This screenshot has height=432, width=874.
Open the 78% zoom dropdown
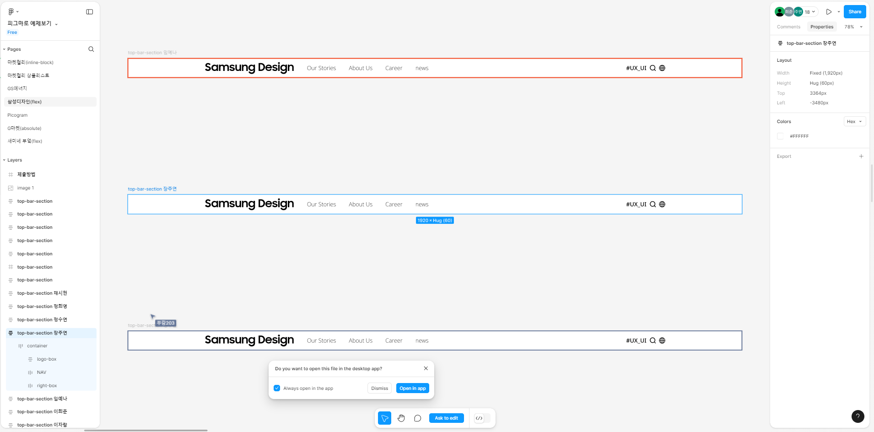(853, 27)
